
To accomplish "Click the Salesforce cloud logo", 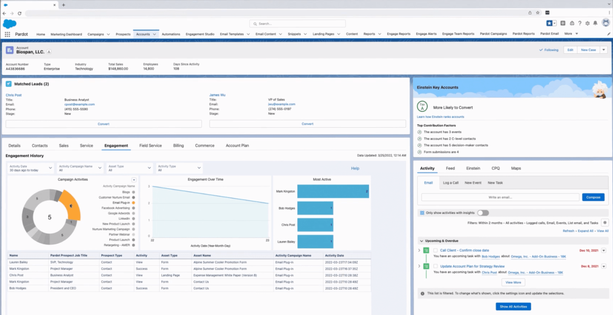I will pos(9,24).
